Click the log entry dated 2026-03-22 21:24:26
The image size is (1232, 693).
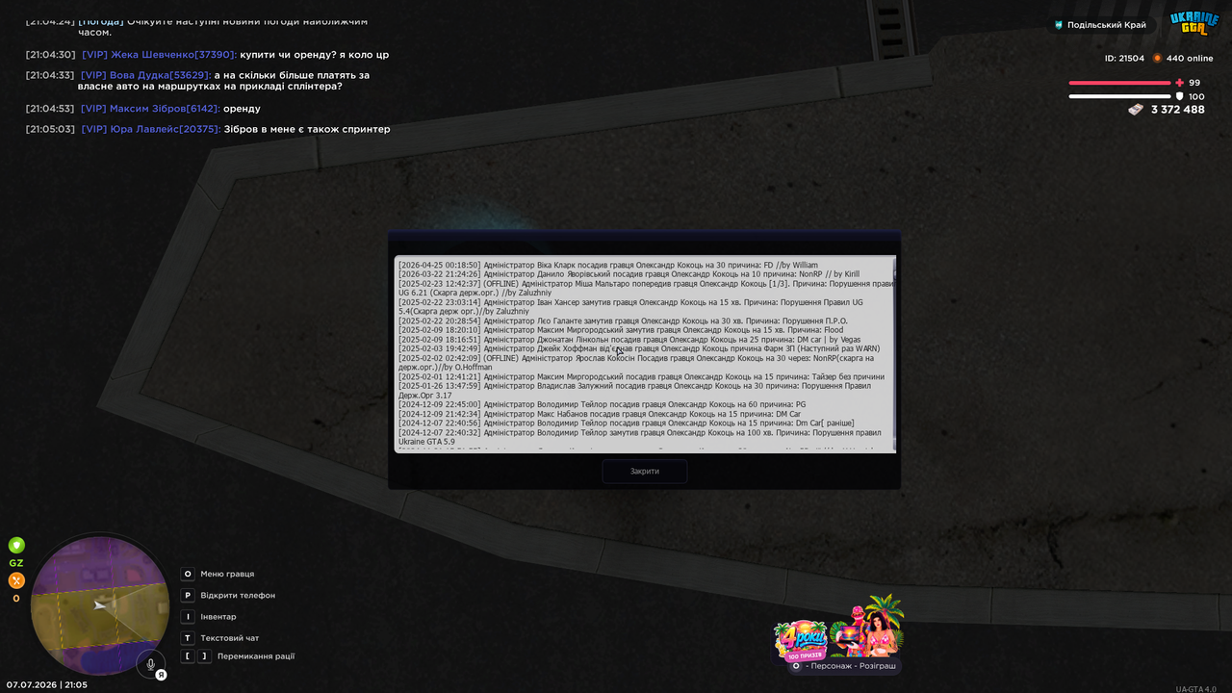pos(629,274)
